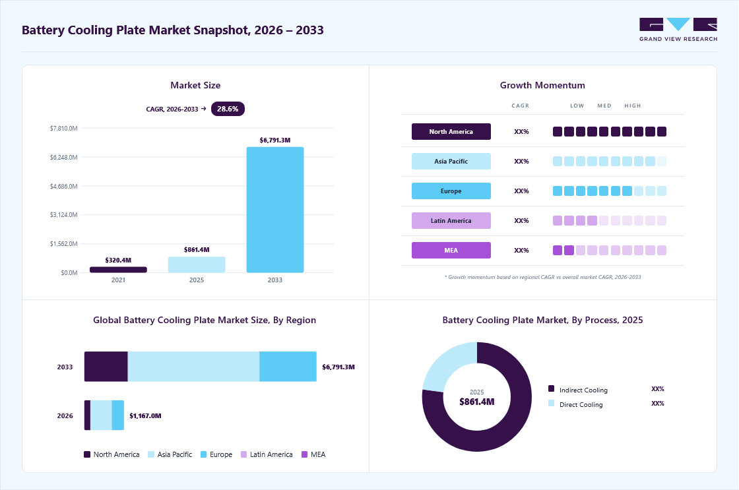739x490 pixels.
Task: Click the XX% value beside Indirect Cooling
Action: pos(658,388)
